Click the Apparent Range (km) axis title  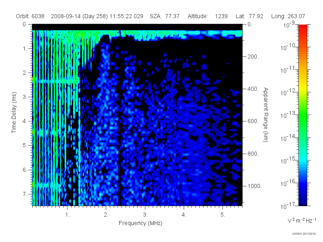(266, 115)
